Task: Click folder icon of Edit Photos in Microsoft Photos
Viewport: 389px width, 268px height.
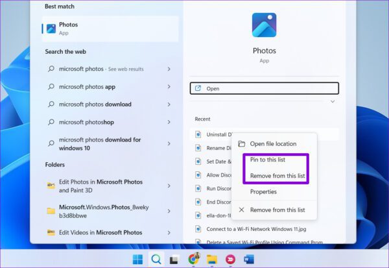Action: point(51,186)
